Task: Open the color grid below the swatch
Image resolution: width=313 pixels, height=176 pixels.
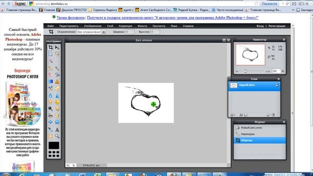Action: tap(54, 154)
